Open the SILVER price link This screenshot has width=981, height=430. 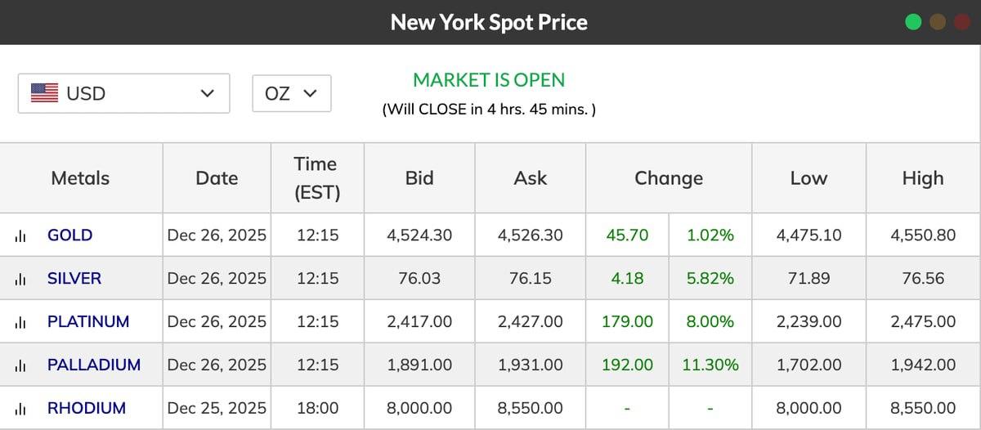(74, 279)
